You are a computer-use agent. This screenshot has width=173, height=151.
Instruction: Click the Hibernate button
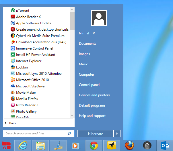pyautogui.click(x=96, y=134)
